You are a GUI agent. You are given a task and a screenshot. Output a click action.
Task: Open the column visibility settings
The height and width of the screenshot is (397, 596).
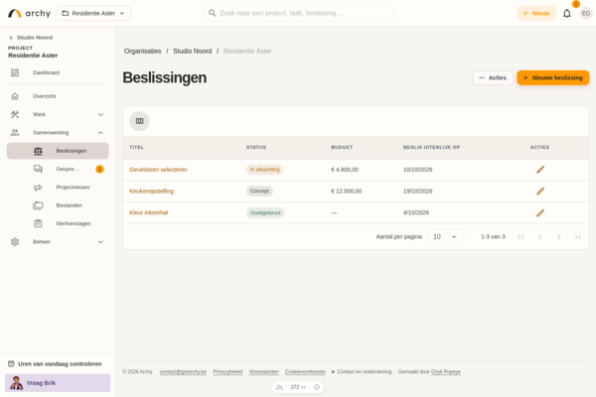pos(139,121)
